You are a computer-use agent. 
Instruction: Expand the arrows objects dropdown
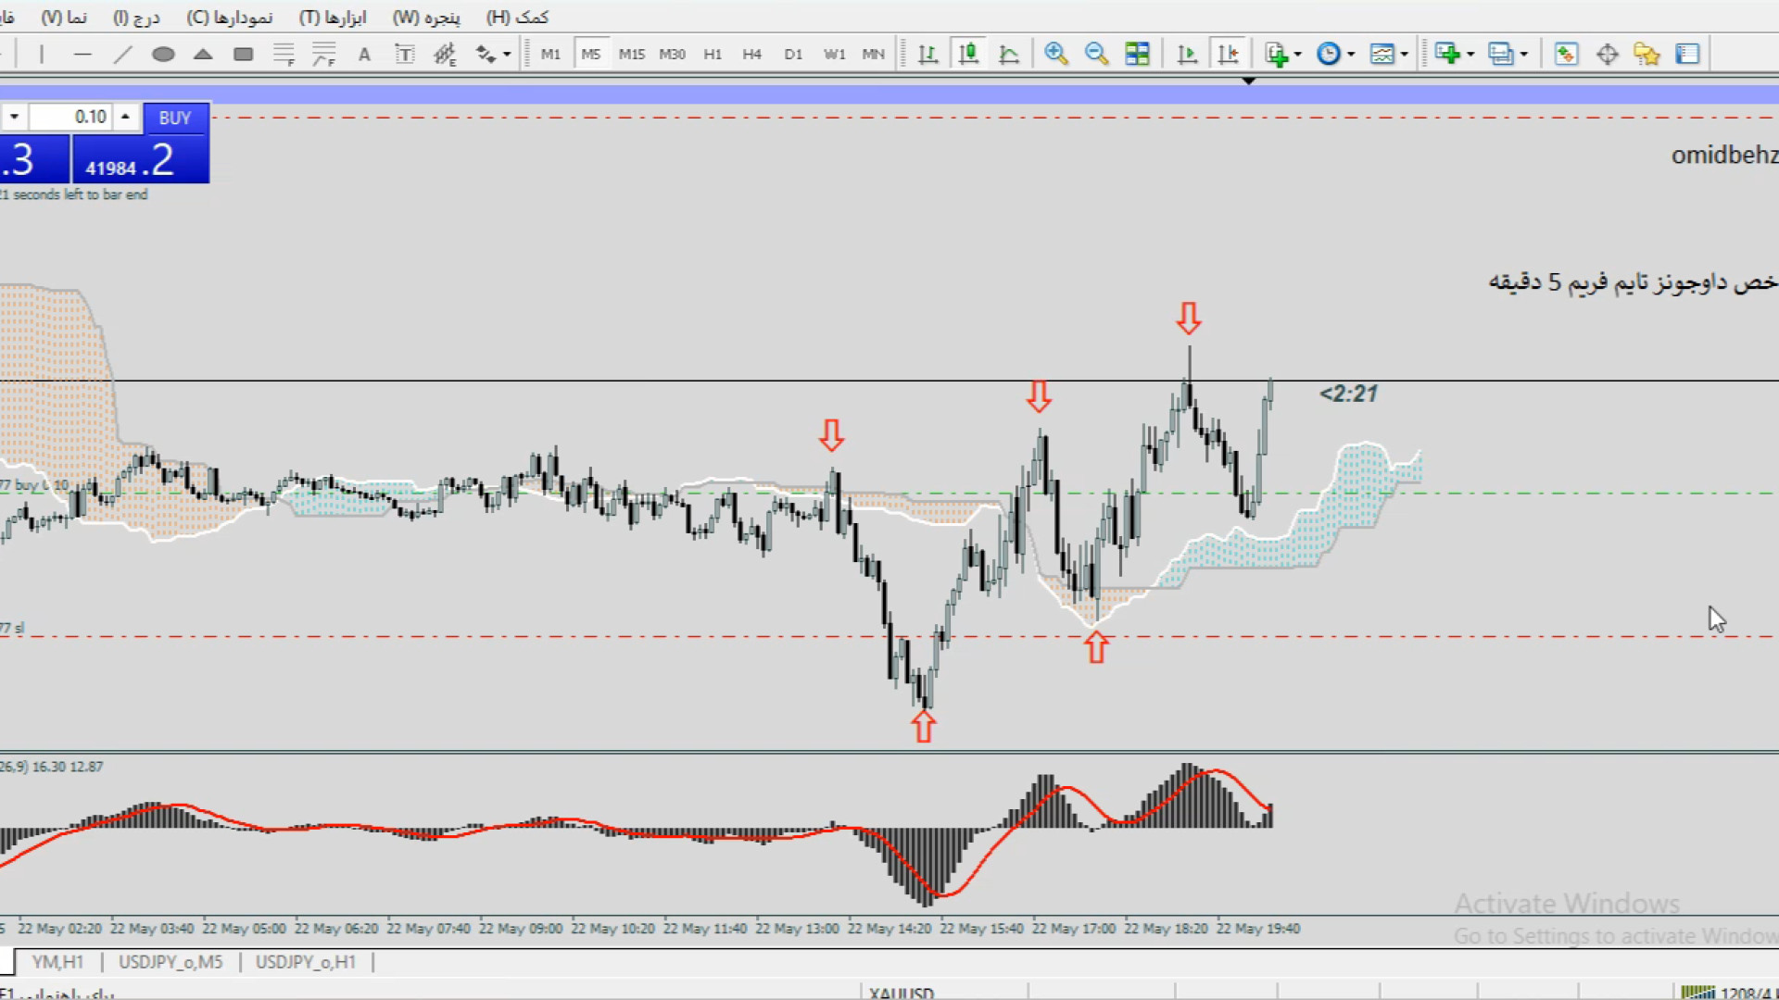[506, 55]
